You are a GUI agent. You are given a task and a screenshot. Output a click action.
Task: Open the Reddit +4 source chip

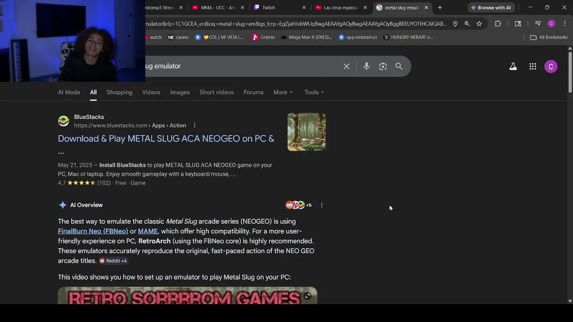tap(113, 261)
